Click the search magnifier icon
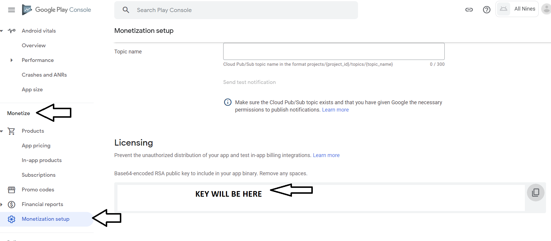 (126, 10)
